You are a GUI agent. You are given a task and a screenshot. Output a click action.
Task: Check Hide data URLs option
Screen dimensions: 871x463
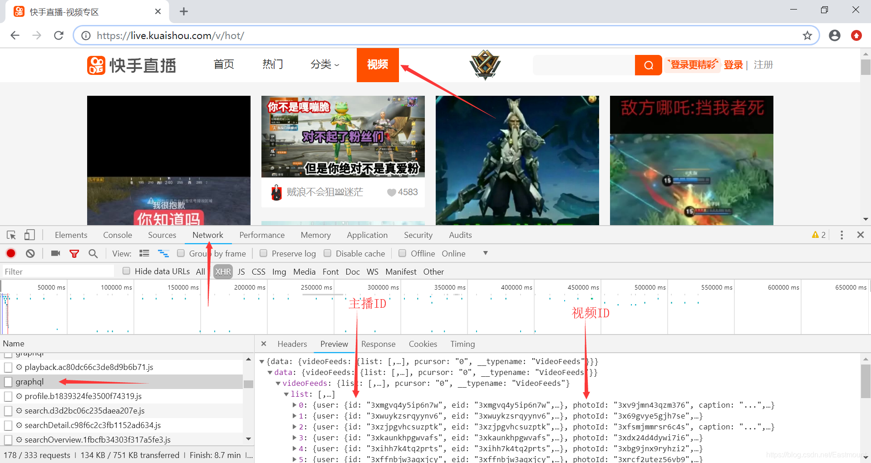point(126,271)
